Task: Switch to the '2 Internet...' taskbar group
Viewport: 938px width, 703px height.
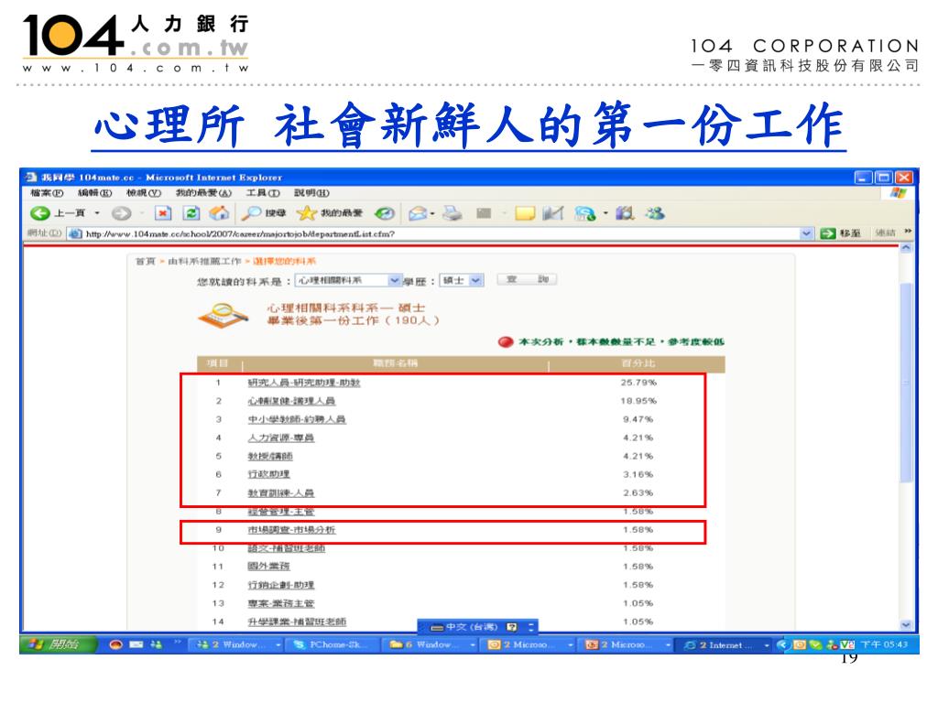Action: tap(723, 645)
